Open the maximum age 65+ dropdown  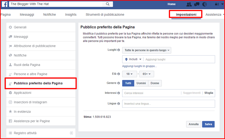147,74
